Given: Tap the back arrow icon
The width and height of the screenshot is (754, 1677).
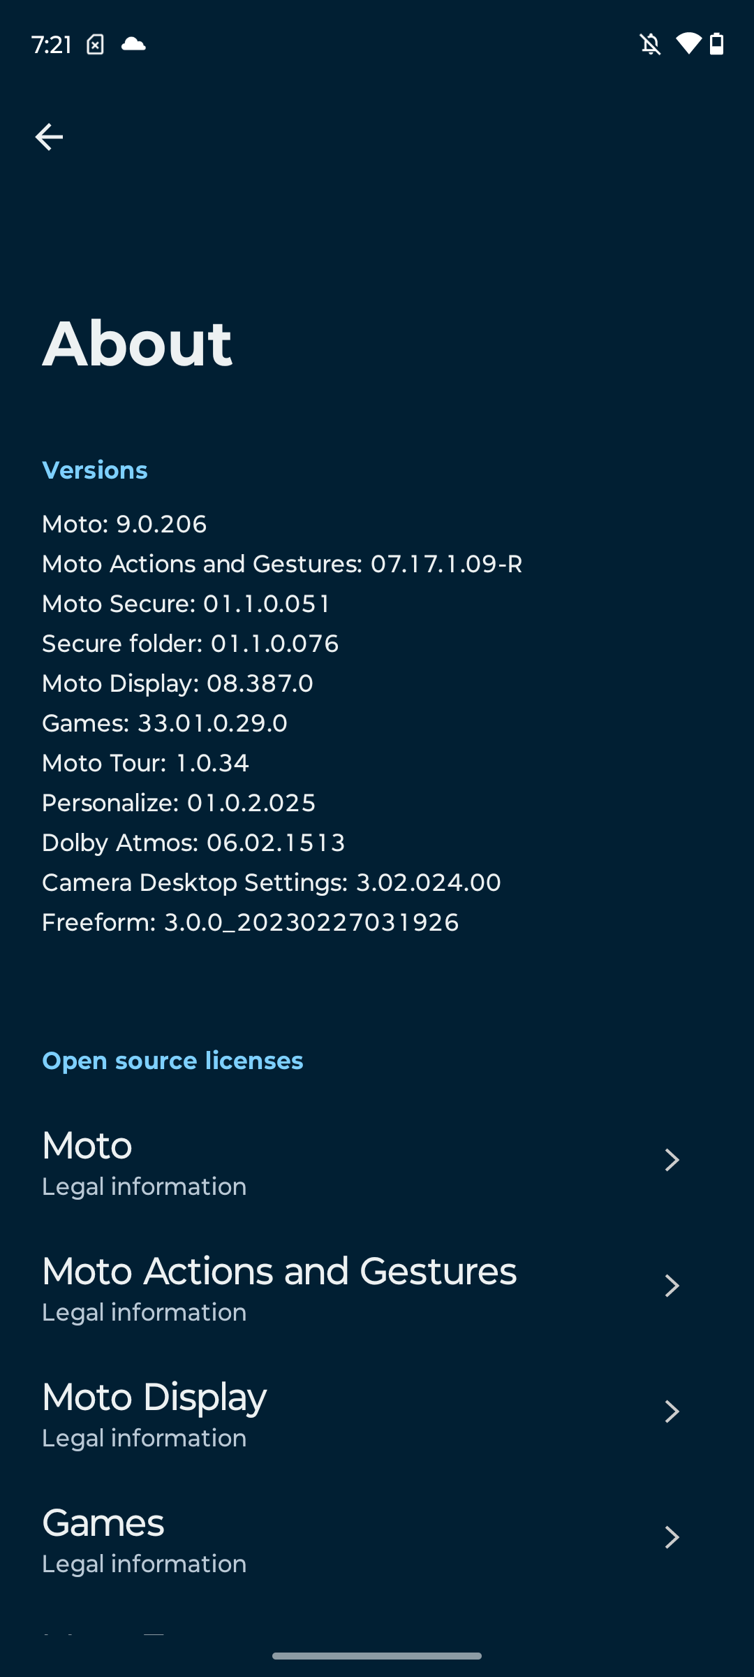Looking at the screenshot, I should point(49,137).
